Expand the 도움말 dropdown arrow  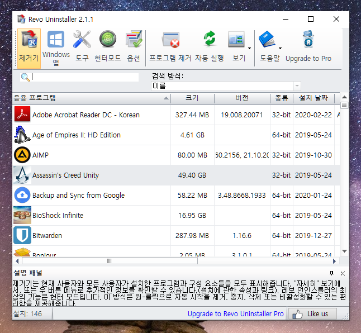coord(280,48)
